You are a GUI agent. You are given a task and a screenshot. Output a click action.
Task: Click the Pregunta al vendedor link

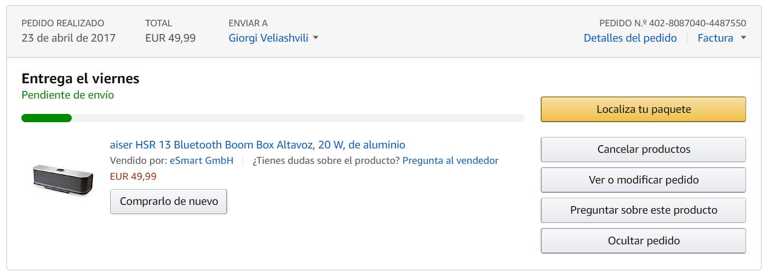coord(450,161)
